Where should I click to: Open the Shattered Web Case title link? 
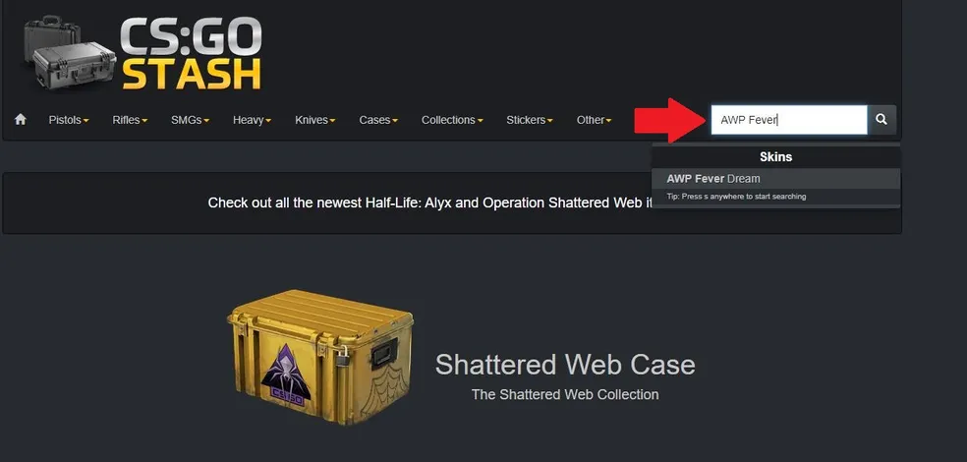(x=565, y=365)
